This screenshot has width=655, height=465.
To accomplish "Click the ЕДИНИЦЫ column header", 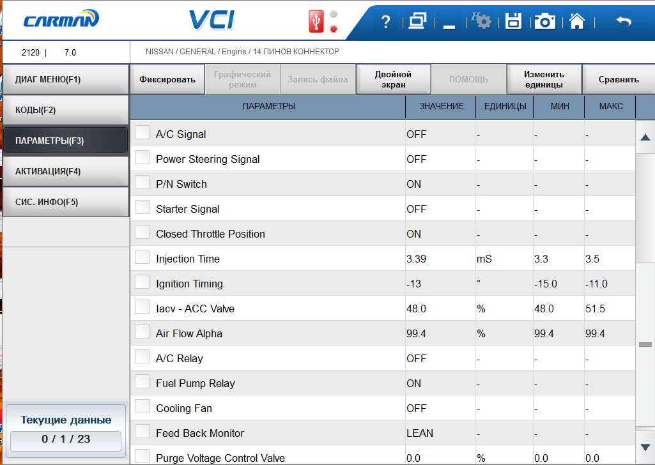I will pos(505,107).
